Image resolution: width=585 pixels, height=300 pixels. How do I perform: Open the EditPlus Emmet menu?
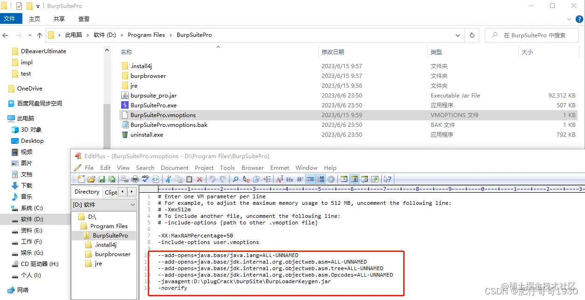pyautogui.click(x=280, y=167)
